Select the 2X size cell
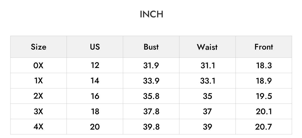 click(39, 96)
